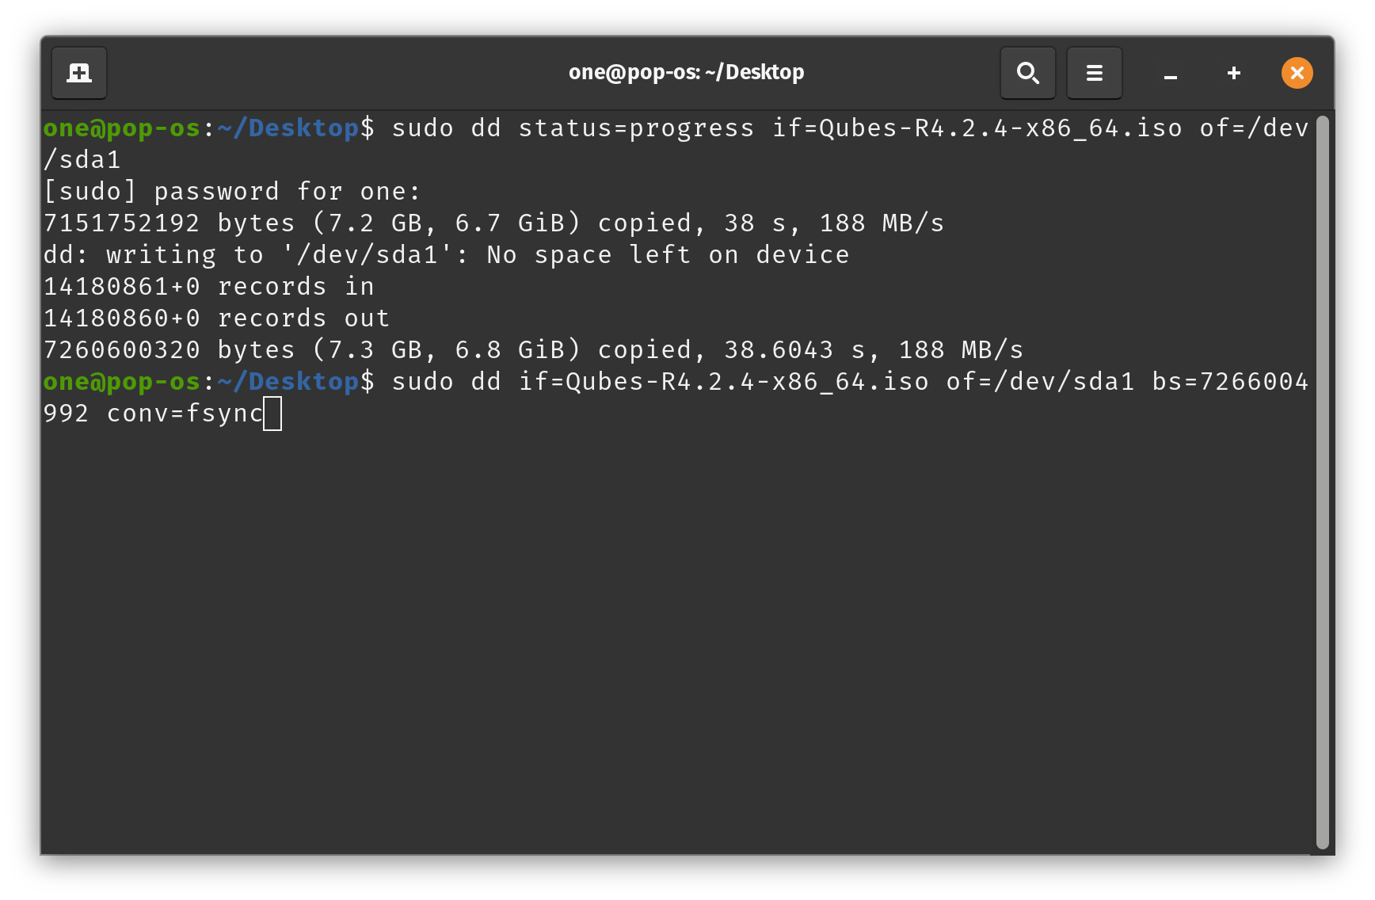Viewport: 1375px width, 900px height.
Task: Click '7260600320 bytes' in the final summary
Action: tap(168, 350)
